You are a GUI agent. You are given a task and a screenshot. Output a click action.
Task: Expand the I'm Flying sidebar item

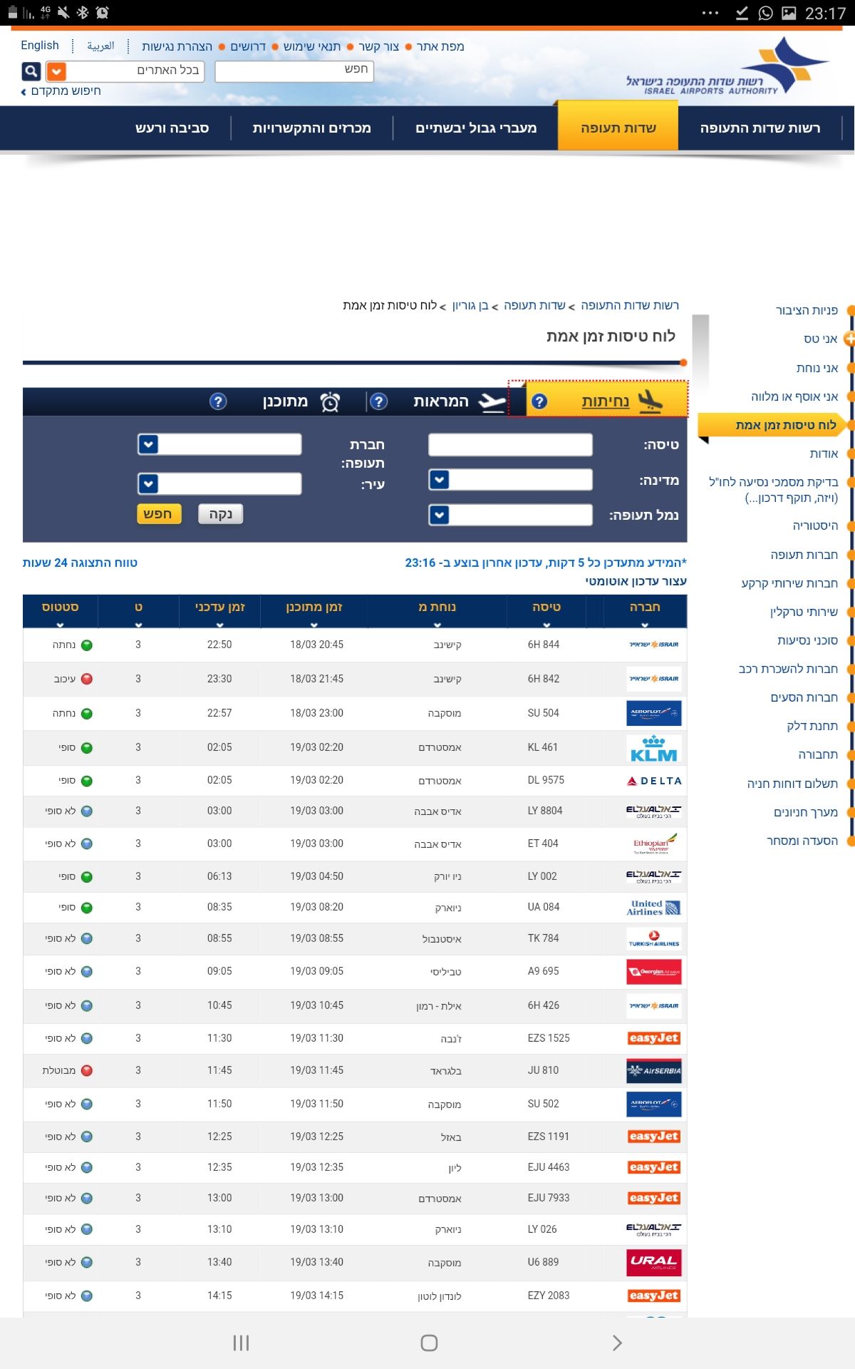coord(849,339)
